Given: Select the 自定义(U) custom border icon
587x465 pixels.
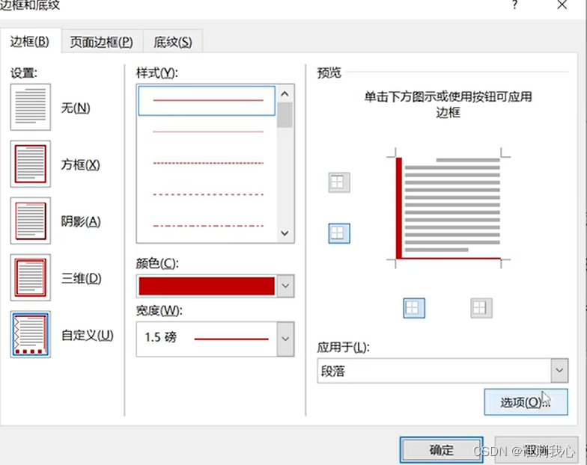Looking at the screenshot, I should [30, 334].
